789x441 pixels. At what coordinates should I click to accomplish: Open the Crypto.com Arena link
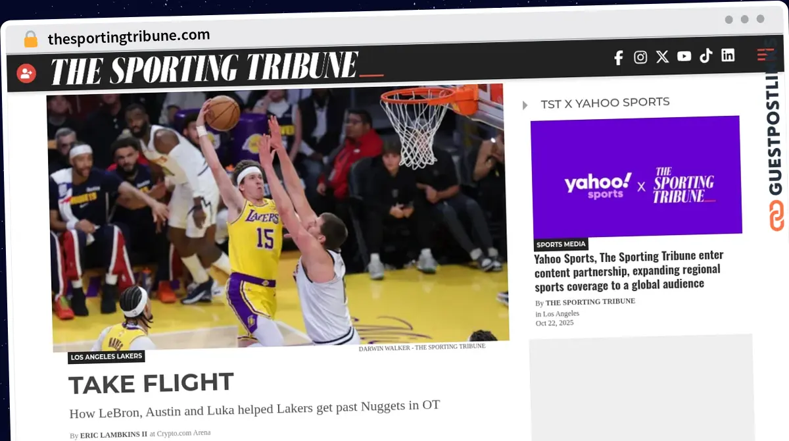tap(184, 433)
